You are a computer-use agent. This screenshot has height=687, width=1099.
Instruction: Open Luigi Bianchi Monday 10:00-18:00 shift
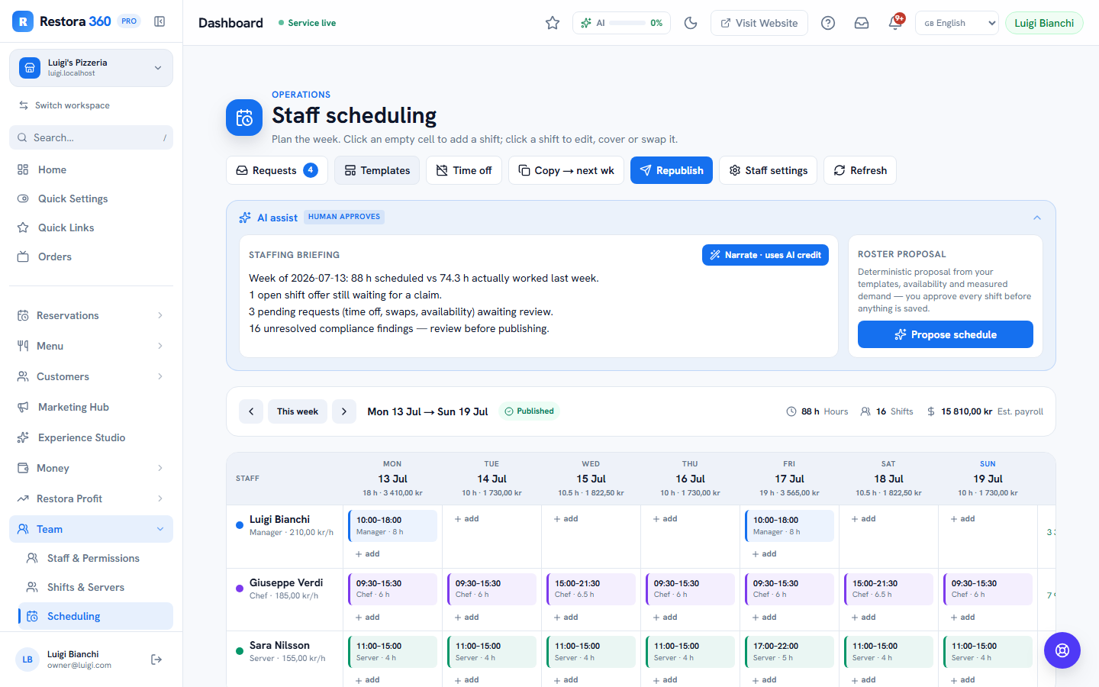[392, 526]
